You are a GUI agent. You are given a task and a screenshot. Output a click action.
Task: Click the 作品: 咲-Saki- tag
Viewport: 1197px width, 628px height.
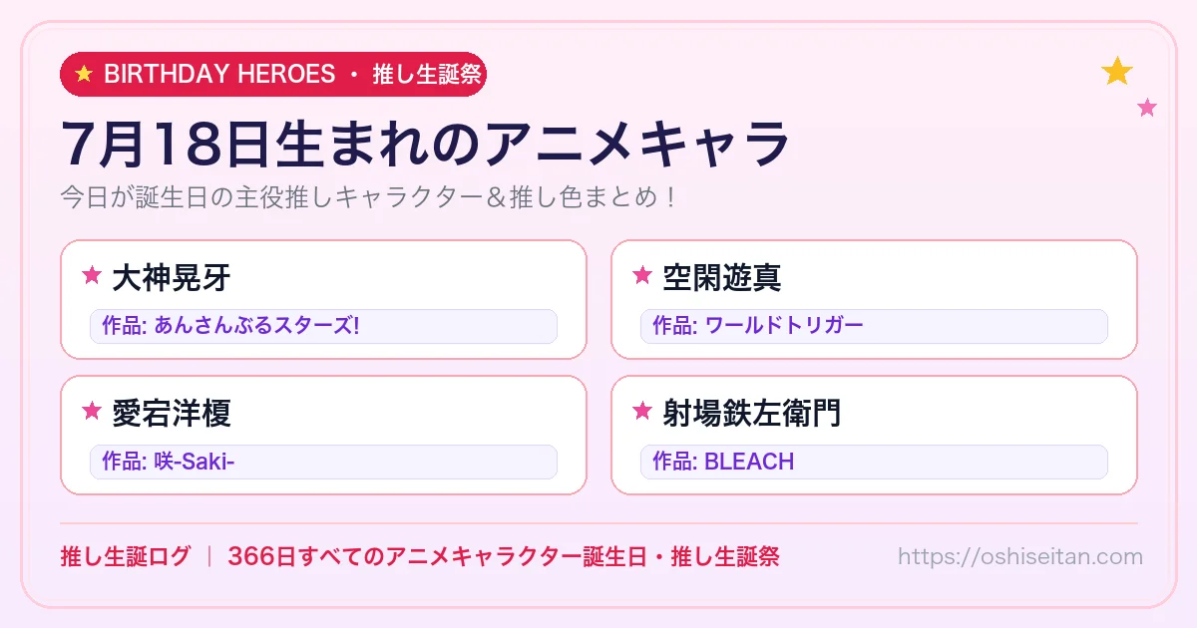pos(323,462)
